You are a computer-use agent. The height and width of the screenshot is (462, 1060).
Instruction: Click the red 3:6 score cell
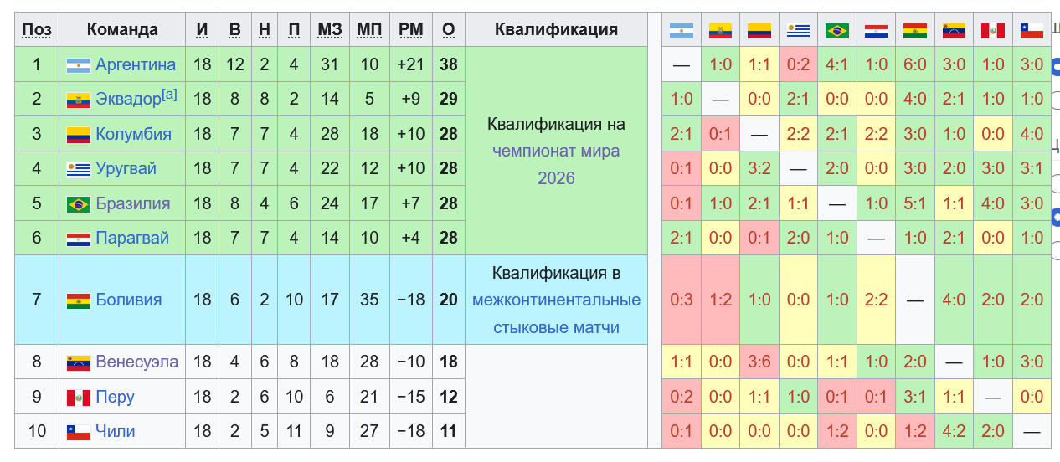(759, 362)
